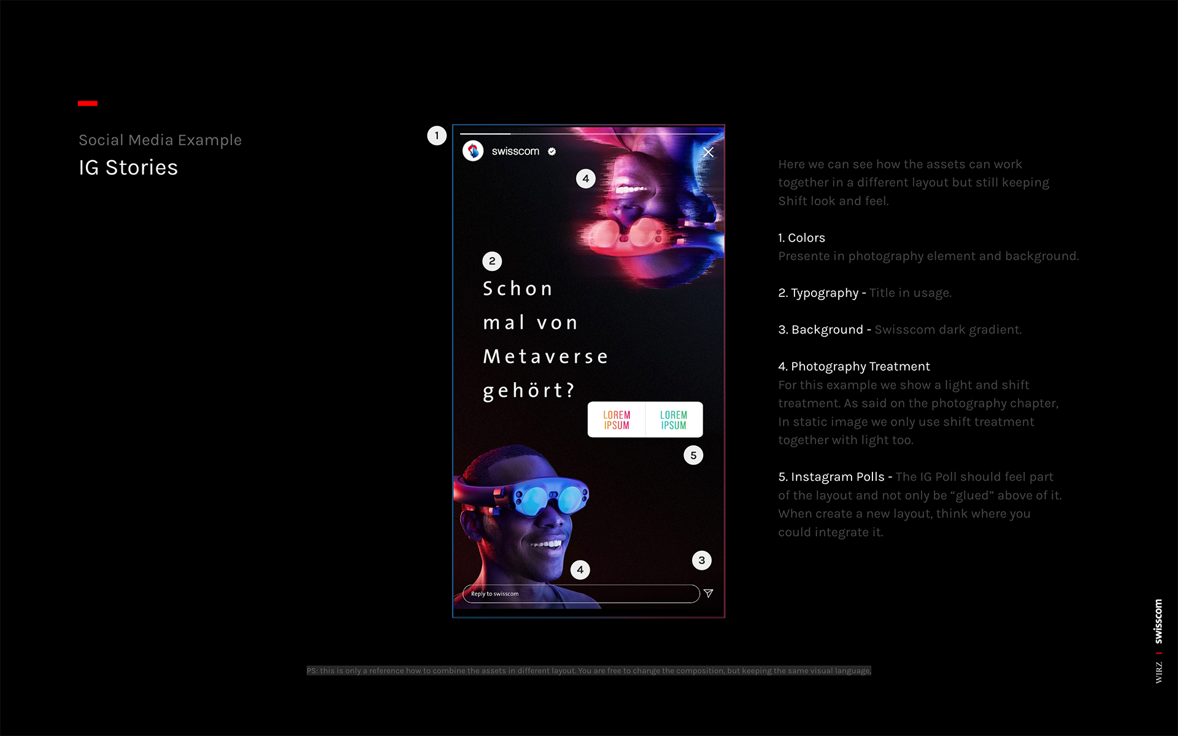Click the vertical swisscom logo at bottom right

[1158, 621]
